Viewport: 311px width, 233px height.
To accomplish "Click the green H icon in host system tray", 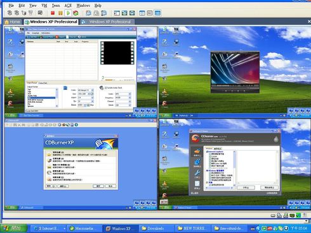I will [x=264, y=229].
